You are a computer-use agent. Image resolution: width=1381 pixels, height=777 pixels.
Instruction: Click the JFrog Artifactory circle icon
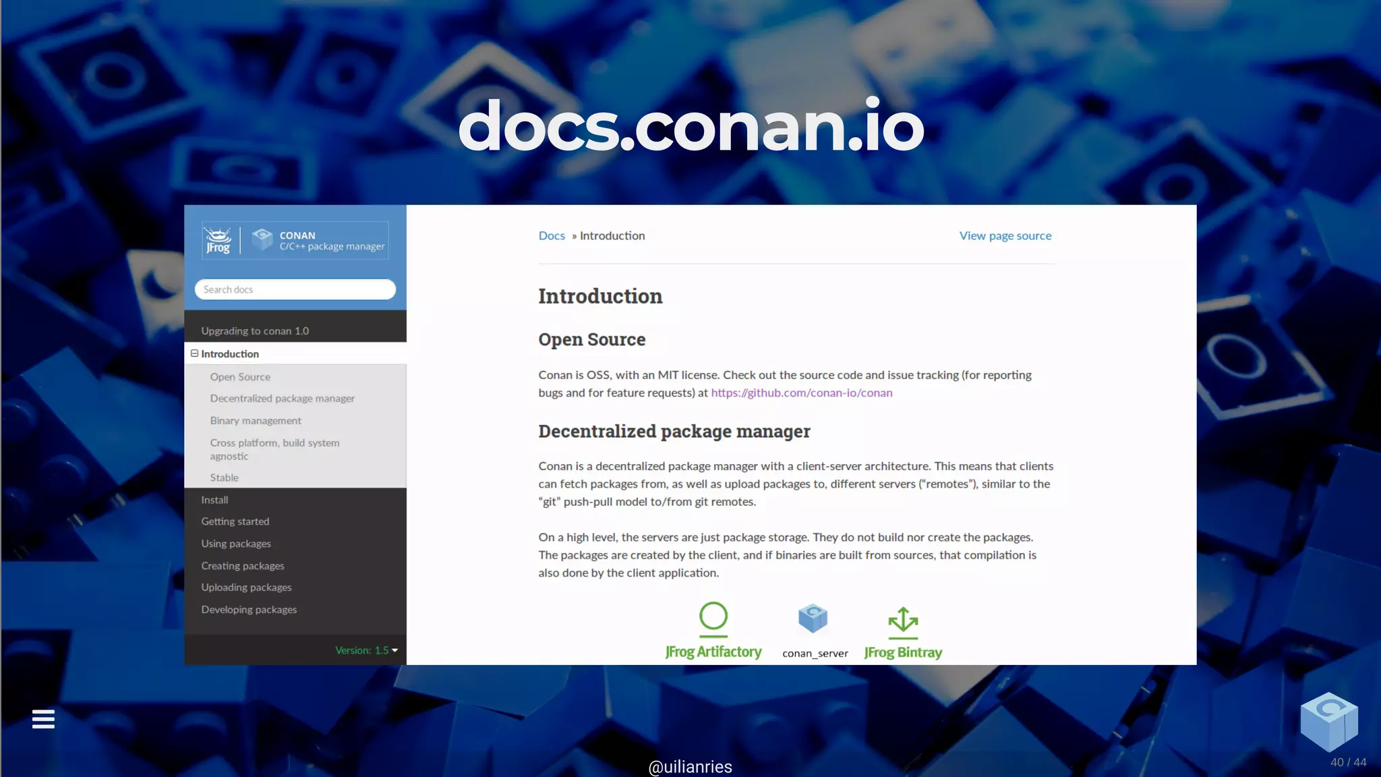click(x=713, y=619)
